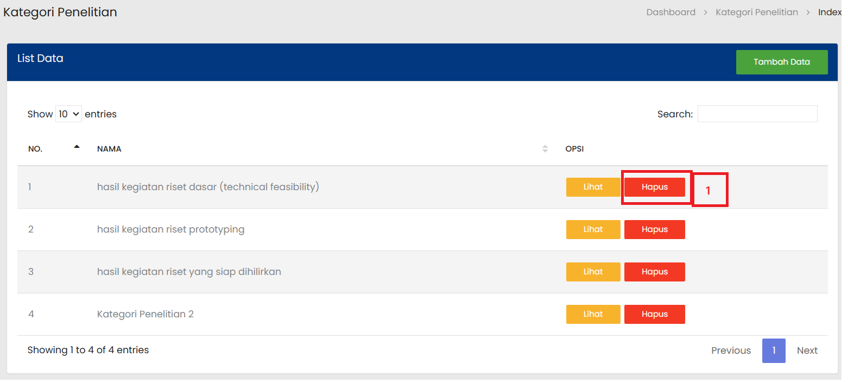Screen dimensions: 848x382
Task: Select page 1 in pagination
Action: point(773,350)
